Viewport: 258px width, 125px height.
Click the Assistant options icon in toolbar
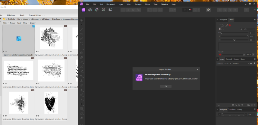(x=208, y=10)
